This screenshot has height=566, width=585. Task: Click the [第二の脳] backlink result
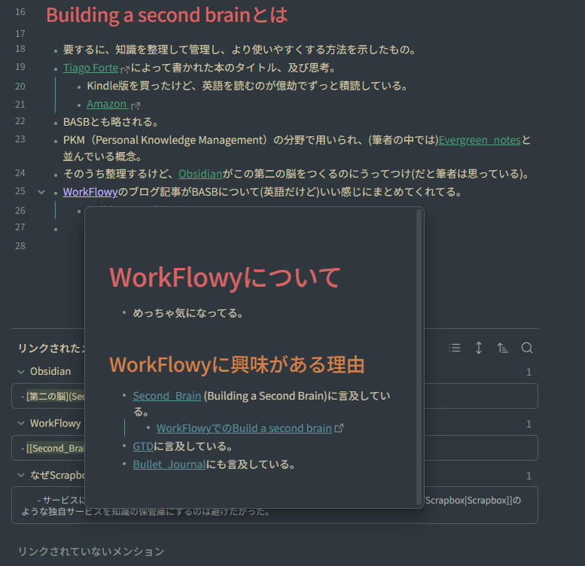point(275,396)
